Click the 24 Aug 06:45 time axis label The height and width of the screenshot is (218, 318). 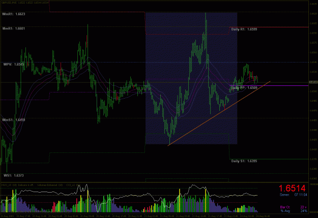tap(264, 216)
